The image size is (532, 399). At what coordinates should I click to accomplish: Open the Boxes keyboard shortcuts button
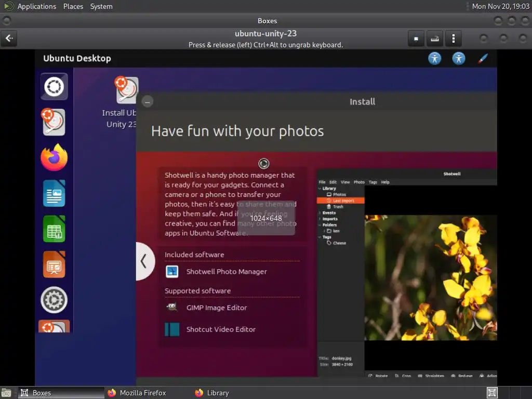[x=435, y=38]
